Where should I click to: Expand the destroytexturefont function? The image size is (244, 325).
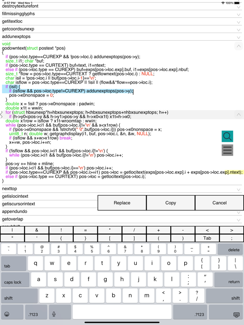coord(238,7)
